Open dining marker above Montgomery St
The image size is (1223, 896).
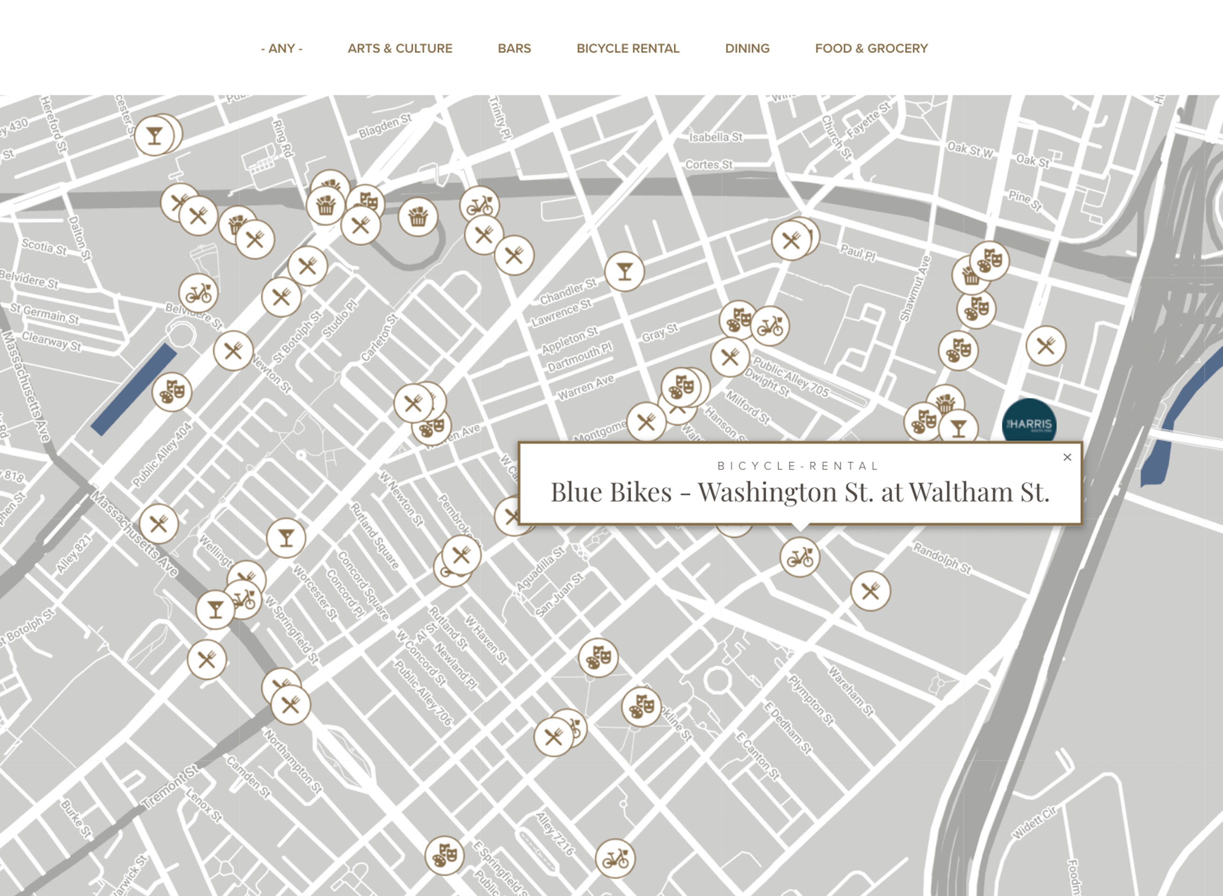click(x=646, y=422)
